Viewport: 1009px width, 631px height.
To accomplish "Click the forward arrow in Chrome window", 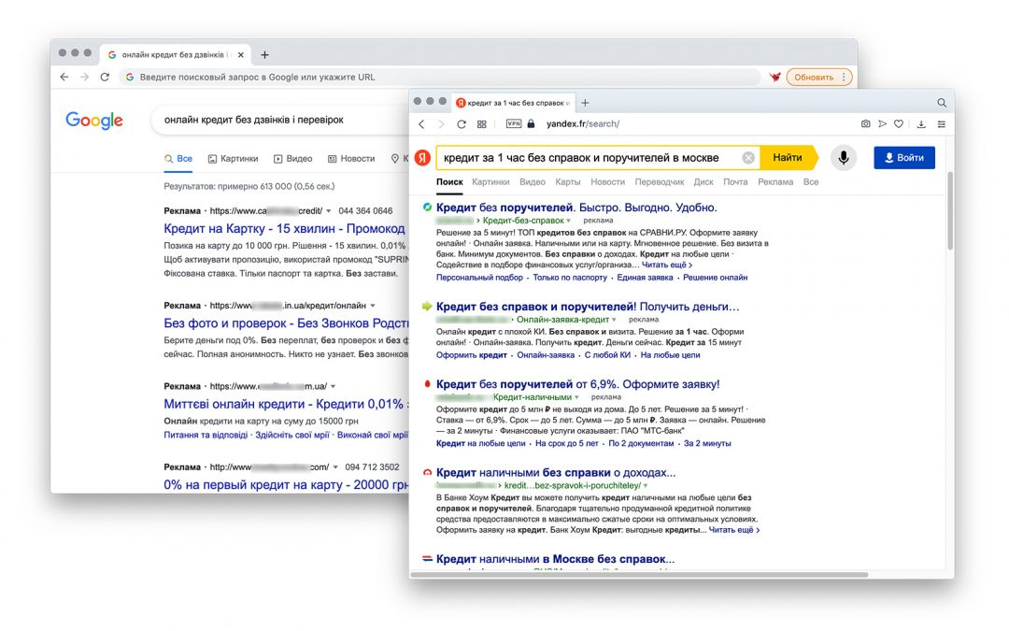I will pyautogui.click(x=84, y=77).
